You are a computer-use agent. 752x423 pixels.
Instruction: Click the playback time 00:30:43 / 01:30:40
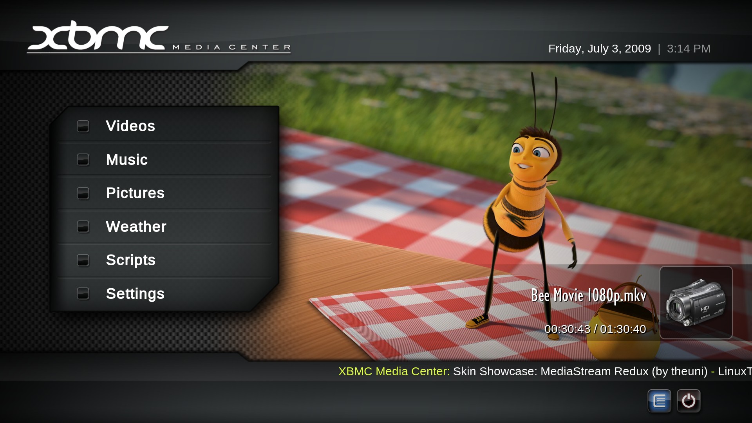(595, 329)
